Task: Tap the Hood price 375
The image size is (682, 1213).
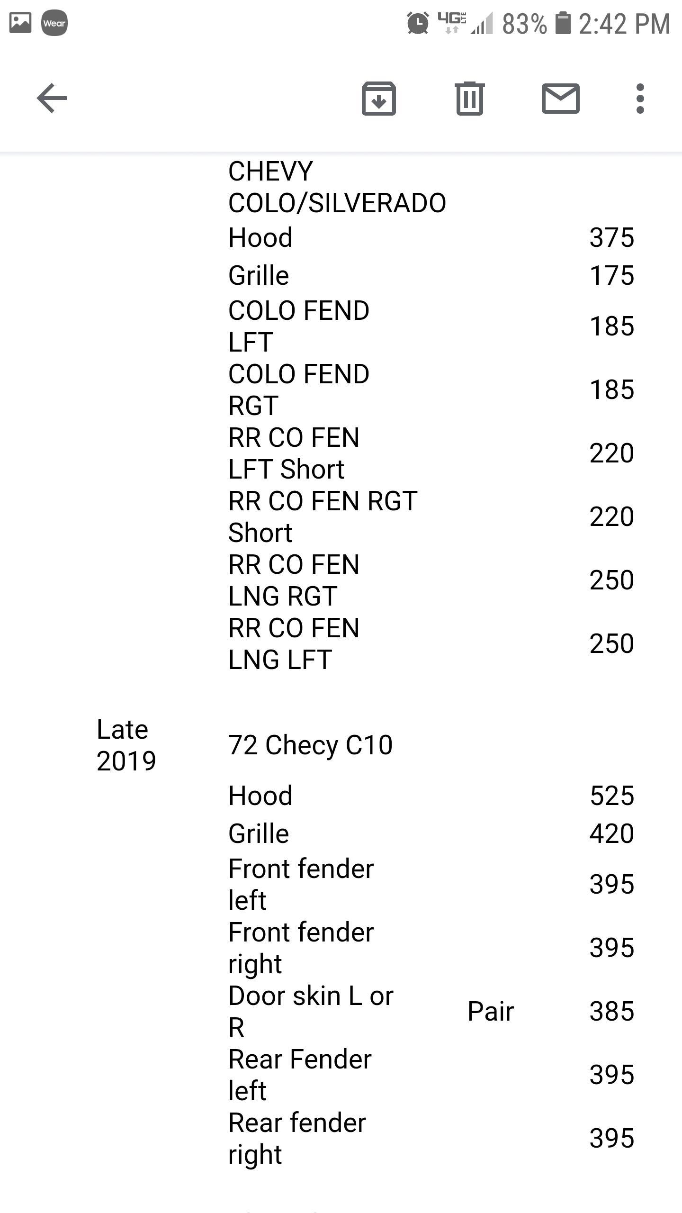Action: click(611, 237)
